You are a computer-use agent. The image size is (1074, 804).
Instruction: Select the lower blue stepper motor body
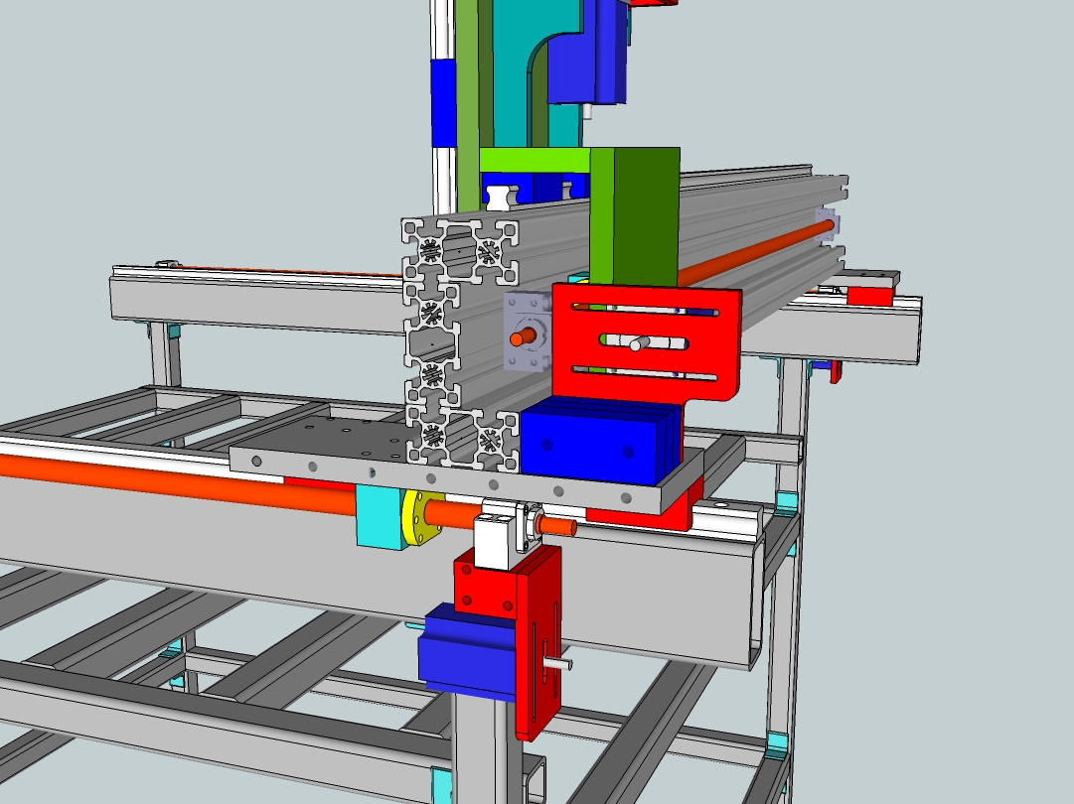pyautogui.click(x=469, y=651)
